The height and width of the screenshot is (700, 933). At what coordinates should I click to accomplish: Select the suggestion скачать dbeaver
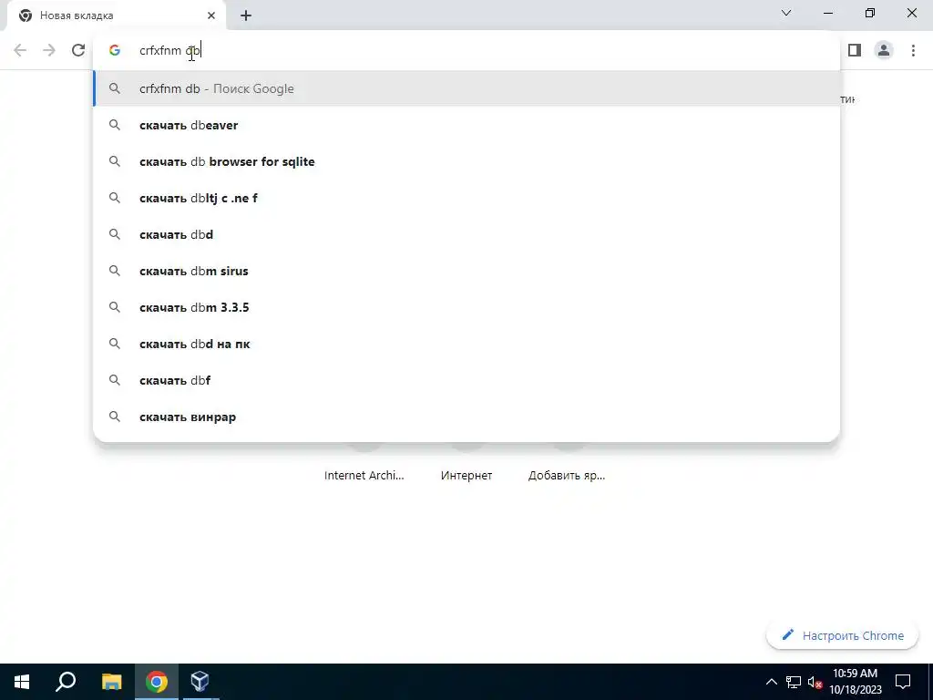coord(466,125)
